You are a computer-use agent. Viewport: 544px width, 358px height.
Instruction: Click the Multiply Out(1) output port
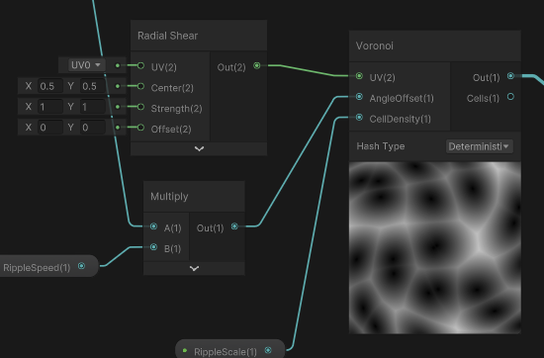(x=234, y=226)
